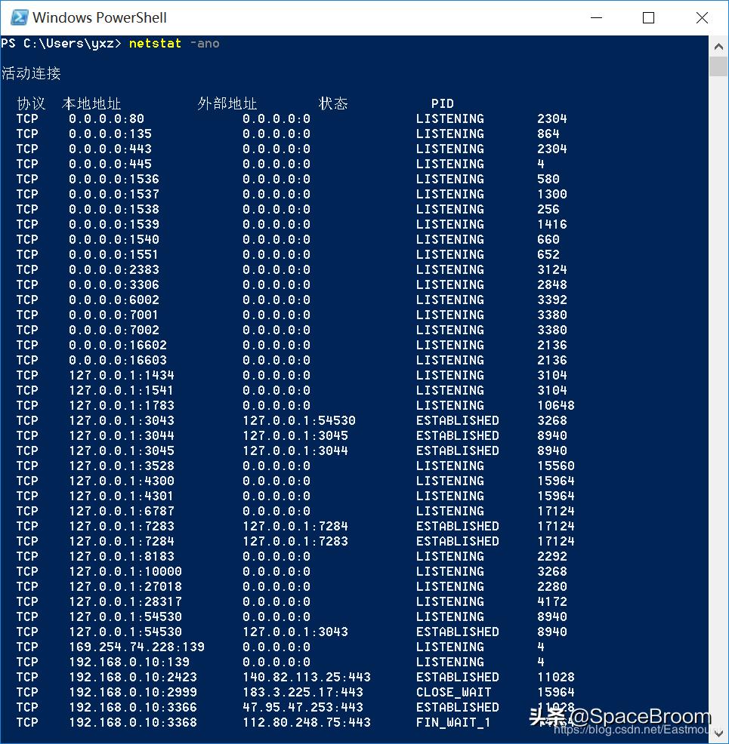
Task: Click local address 127.0.0.1:27018
Action: pyautogui.click(x=125, y=586)
